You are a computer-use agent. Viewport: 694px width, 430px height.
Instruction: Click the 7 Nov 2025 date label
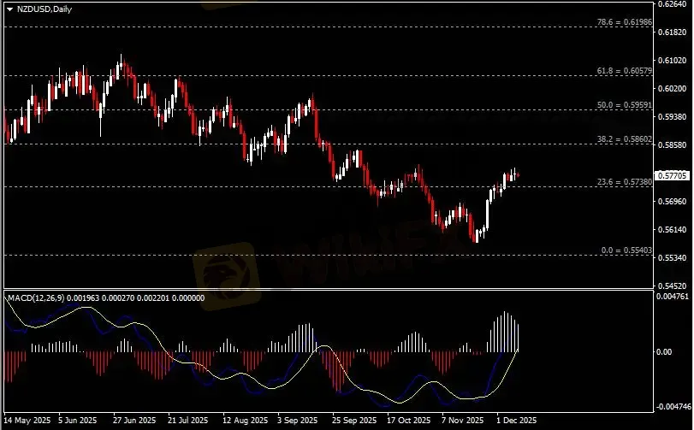pos(462,420)
